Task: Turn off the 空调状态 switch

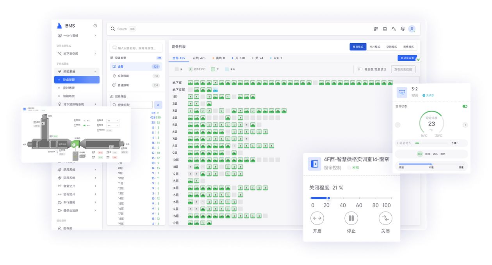Action: [465, 106]
